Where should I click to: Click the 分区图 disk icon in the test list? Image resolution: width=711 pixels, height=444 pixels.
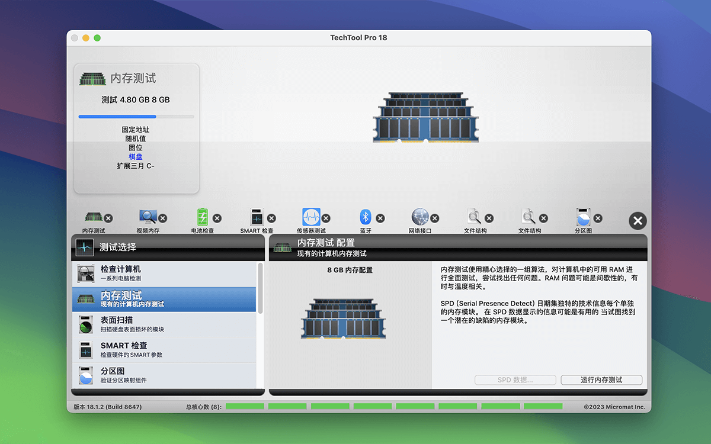pyautogui.click(x=86, y=375)
